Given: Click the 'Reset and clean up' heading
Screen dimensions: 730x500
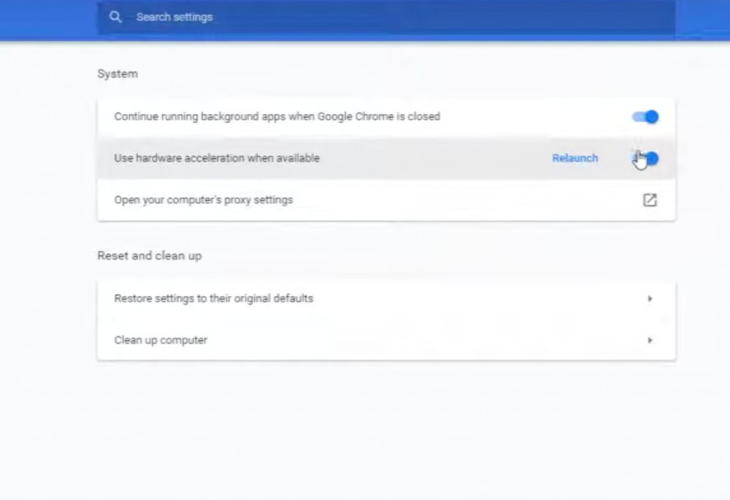Looking at the screenshot, I should [x=149, y=256].
